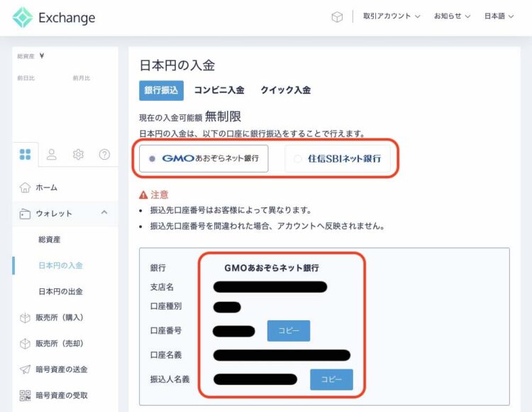
Task: Open the お知らせ dropdown
Action: click(453, 16)
